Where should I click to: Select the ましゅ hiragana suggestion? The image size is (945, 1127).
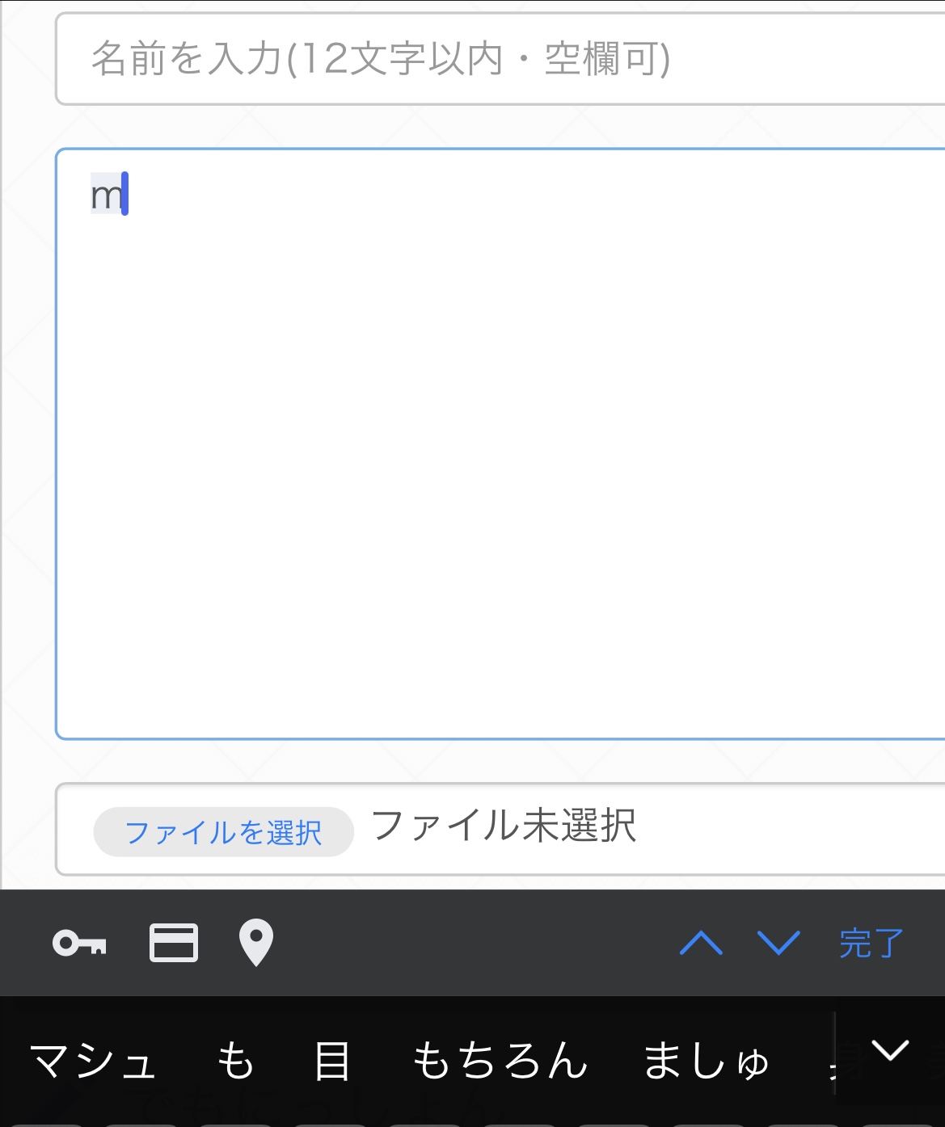tap(706, 1061)
